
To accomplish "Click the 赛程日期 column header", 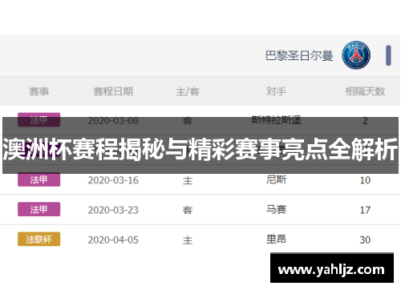I will (x=113, y=91).
